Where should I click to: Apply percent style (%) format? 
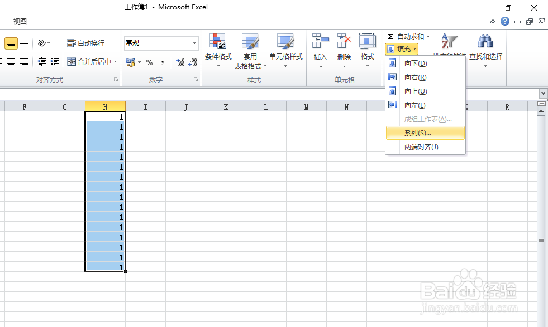pos(149,62)
